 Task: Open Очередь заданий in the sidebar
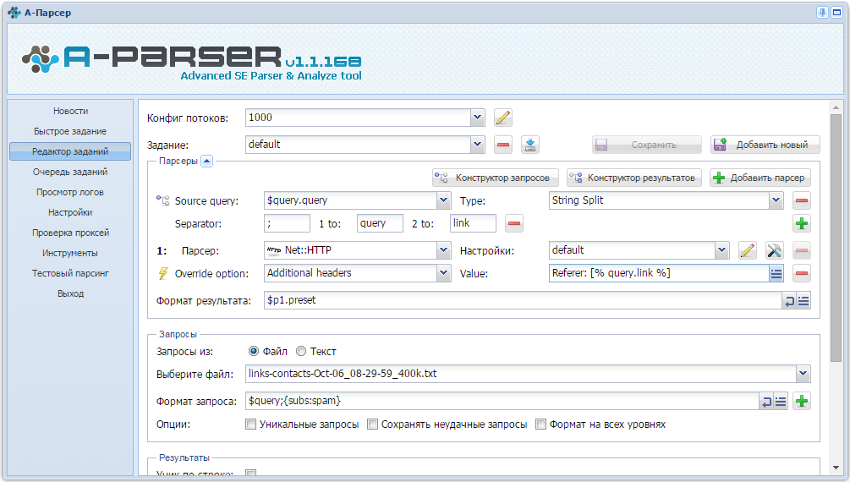[70, 172]
